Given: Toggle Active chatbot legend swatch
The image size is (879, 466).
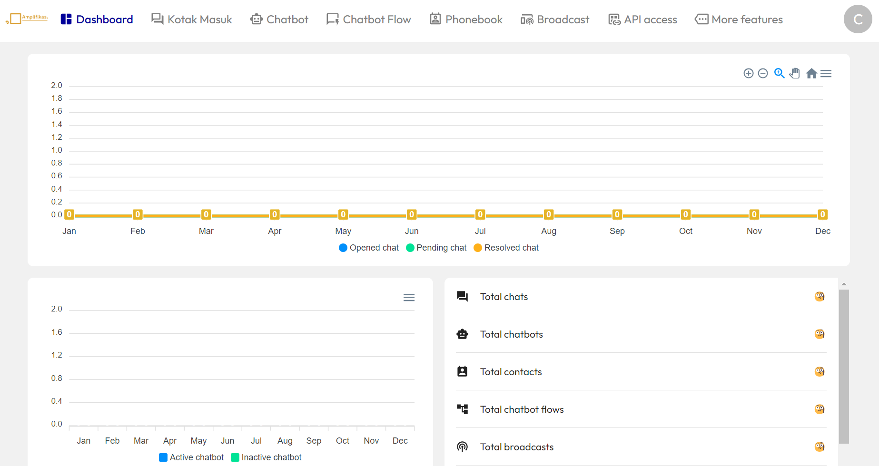Looking at the screenshot, I should [163, 457].
